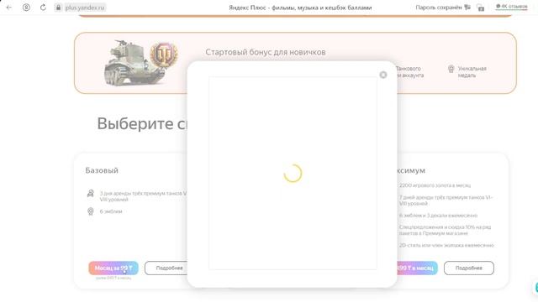
Task: Select the Базовый plan title
Action: [102, 170]
